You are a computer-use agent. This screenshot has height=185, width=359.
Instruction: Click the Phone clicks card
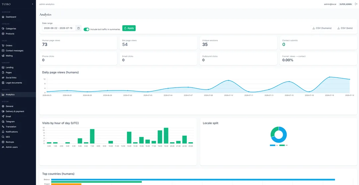point(78,58)
